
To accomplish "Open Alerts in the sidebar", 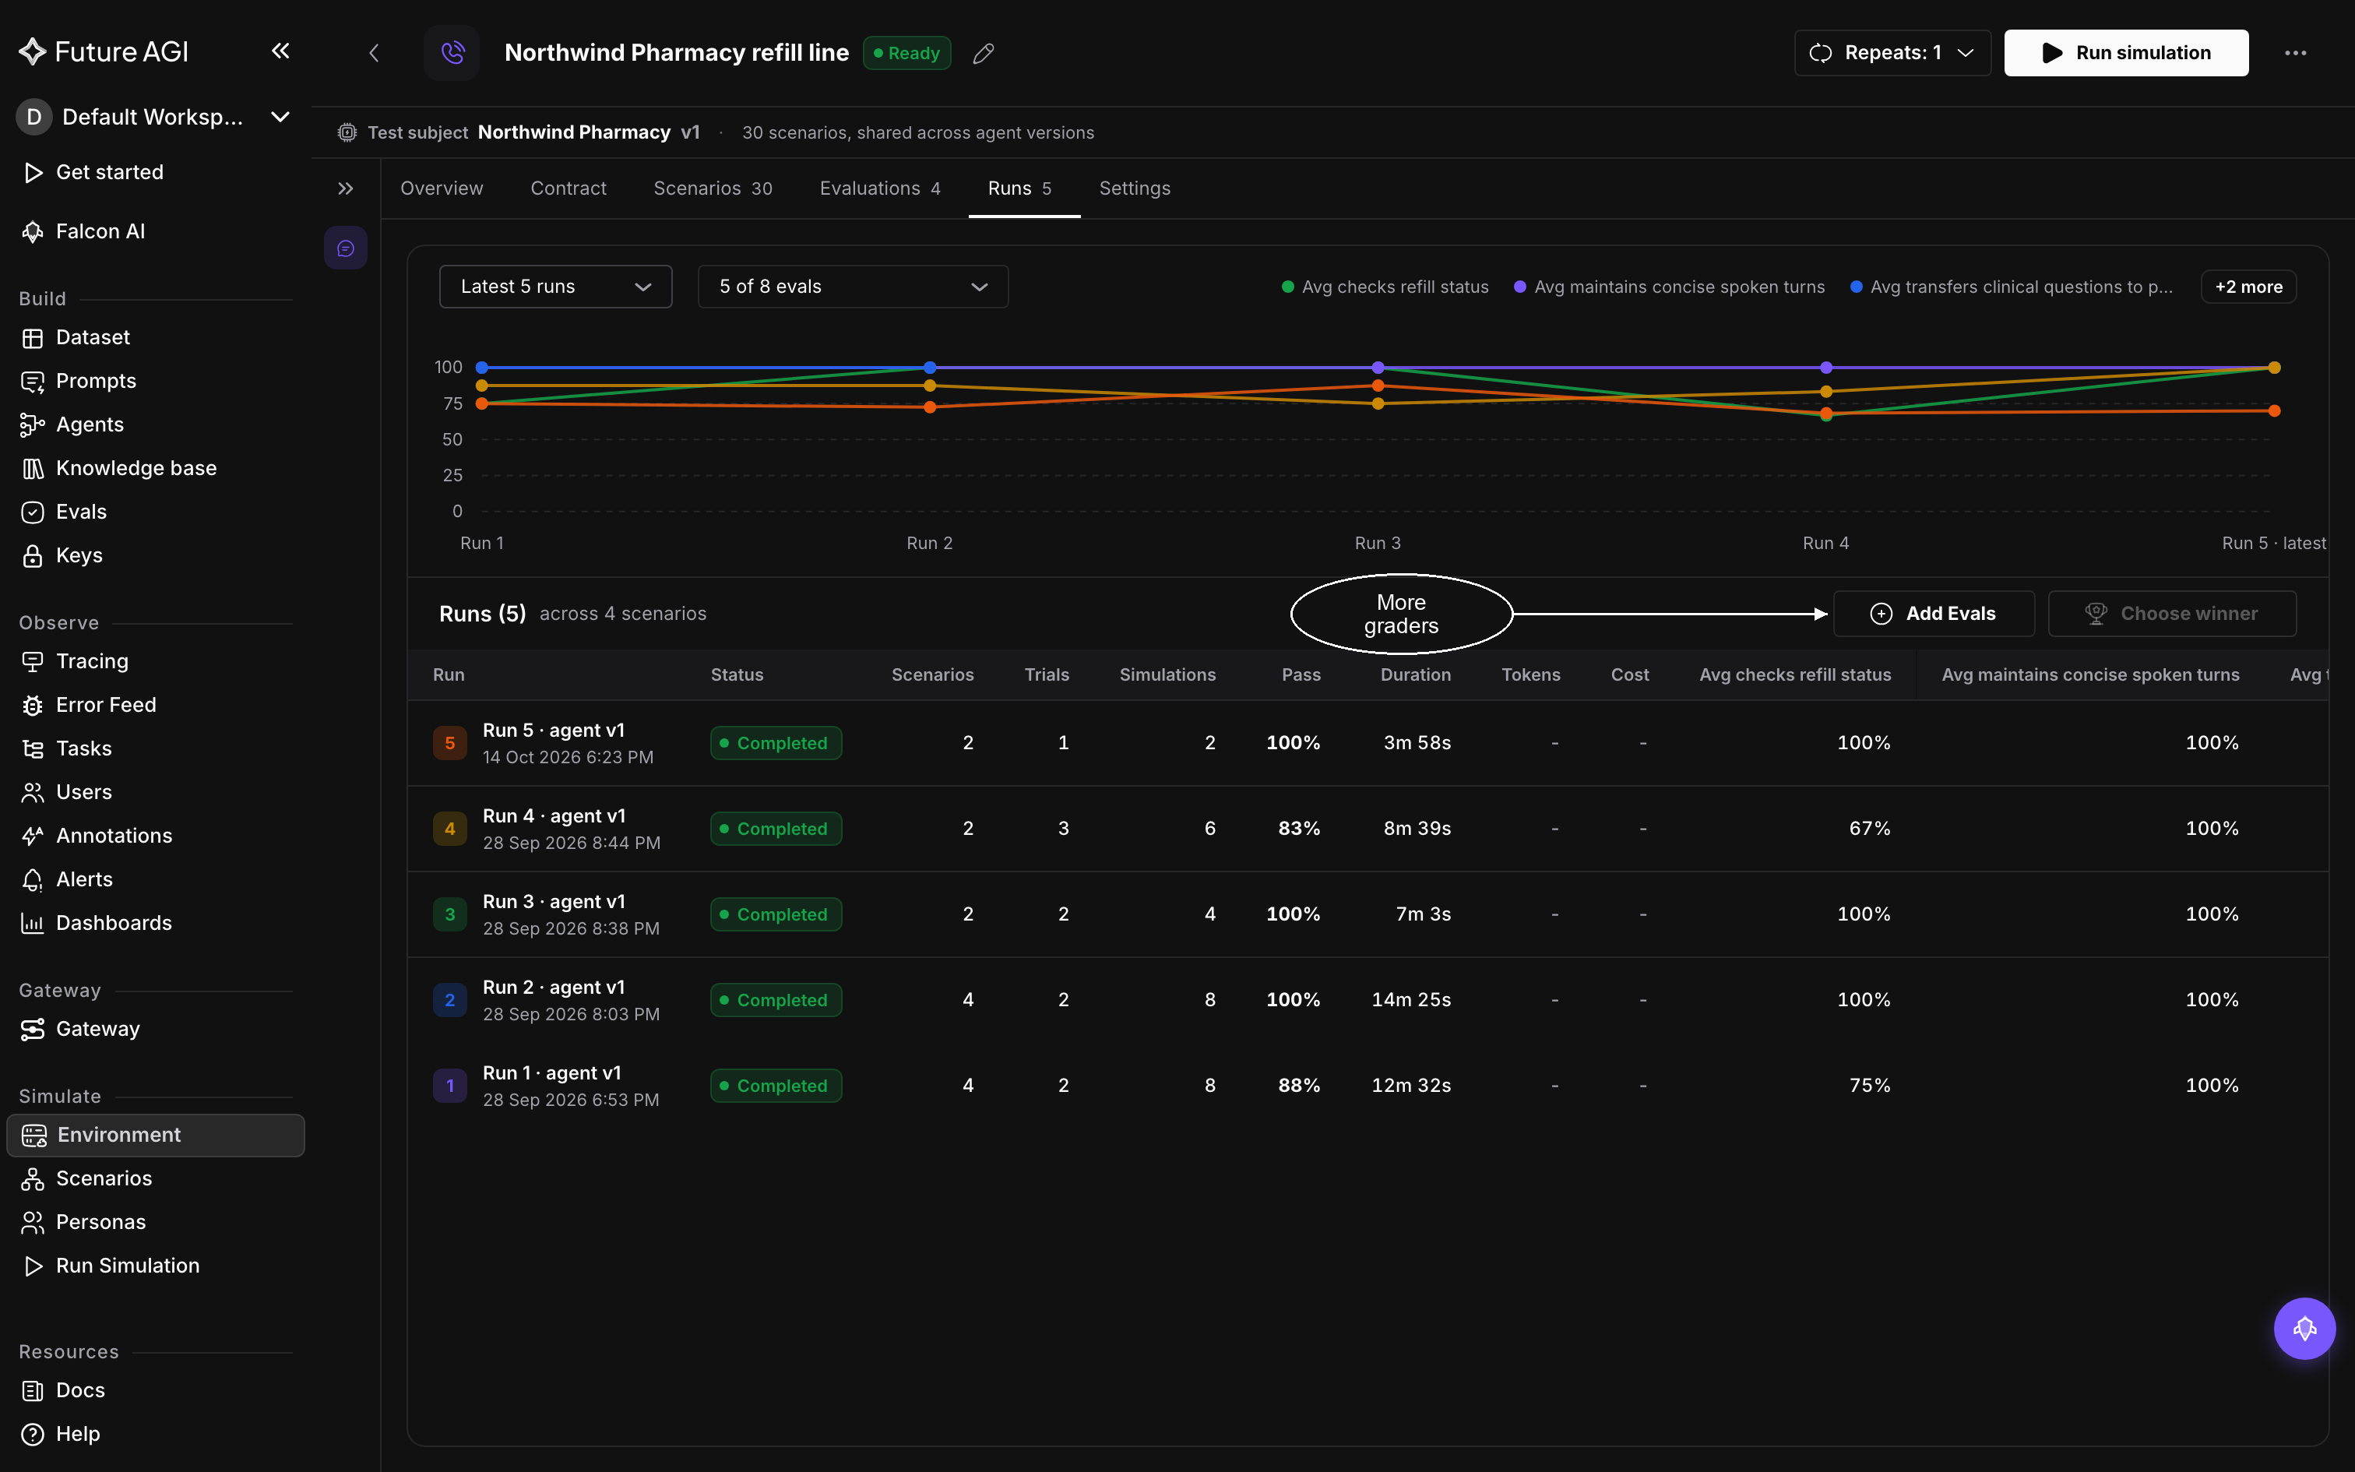I will click(83, 879).
